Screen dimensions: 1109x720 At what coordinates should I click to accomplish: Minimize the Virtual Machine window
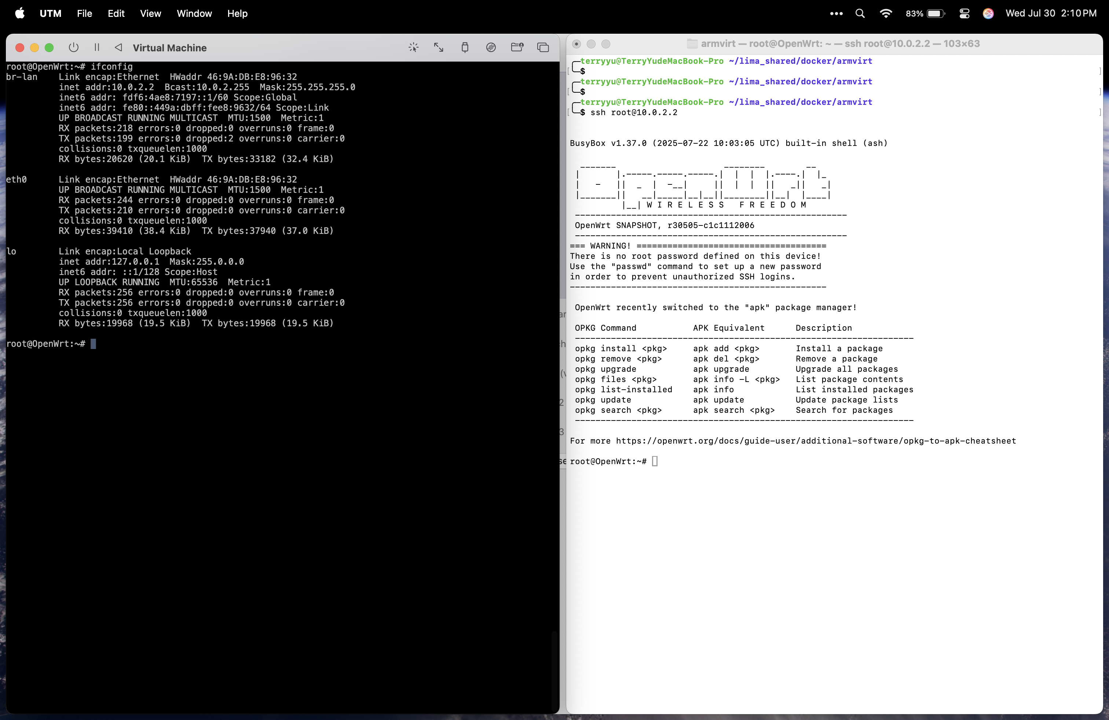pyautogui.click(x=34, y=48)
